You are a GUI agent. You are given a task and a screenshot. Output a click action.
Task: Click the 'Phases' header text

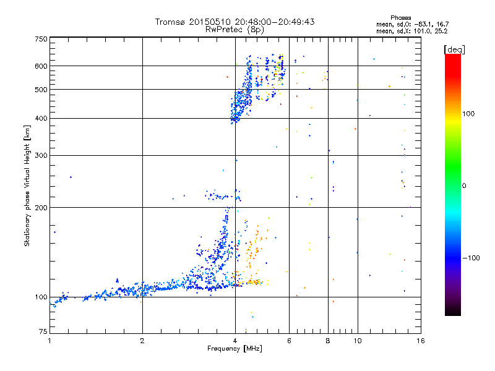click(400, 18)
